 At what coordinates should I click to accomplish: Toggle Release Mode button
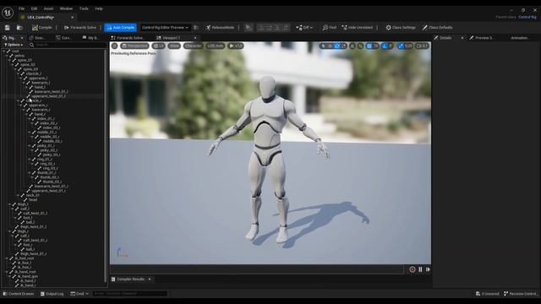click(220, 28)
